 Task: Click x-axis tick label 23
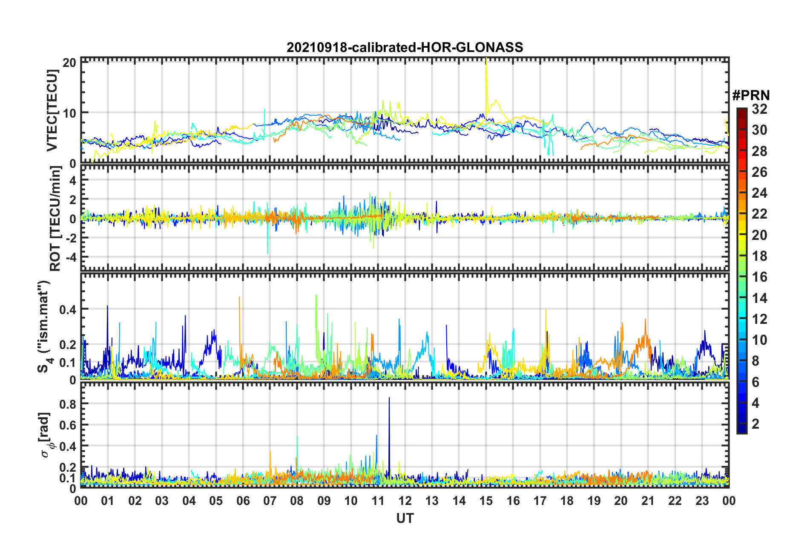coord(702,501)
